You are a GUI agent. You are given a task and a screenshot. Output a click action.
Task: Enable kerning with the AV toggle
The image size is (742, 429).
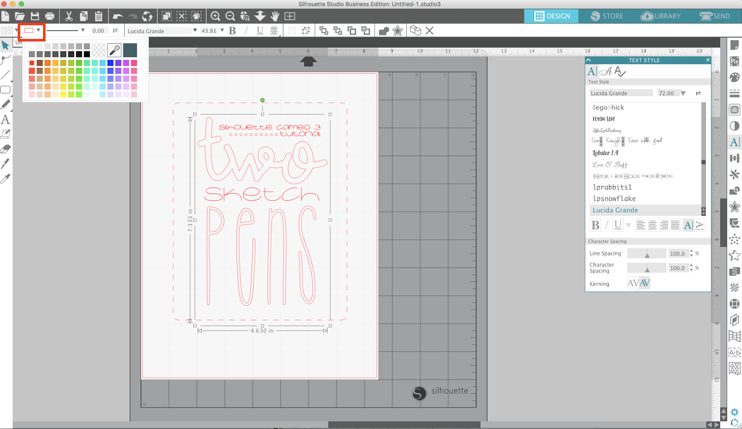(x=645, y=283)
